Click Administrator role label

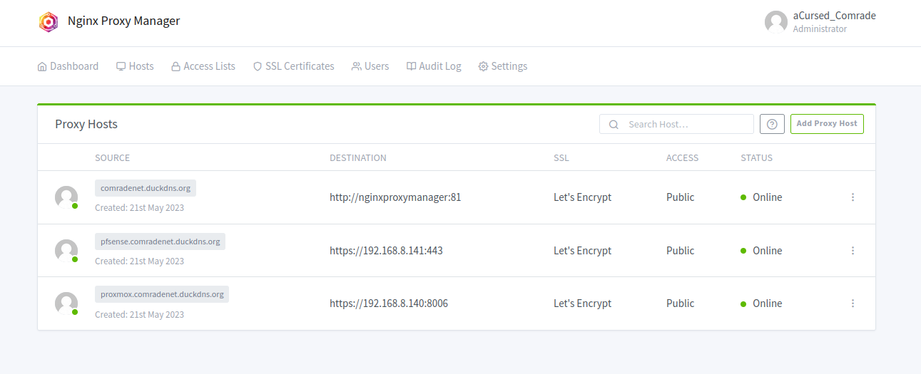(x=820, y=29)
